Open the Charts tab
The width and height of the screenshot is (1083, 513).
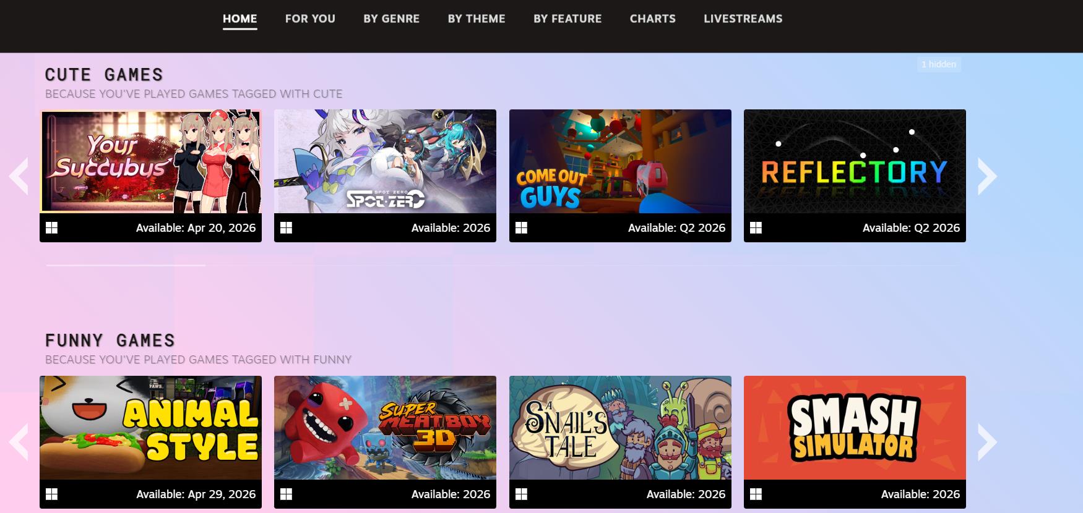pos(652,19)
